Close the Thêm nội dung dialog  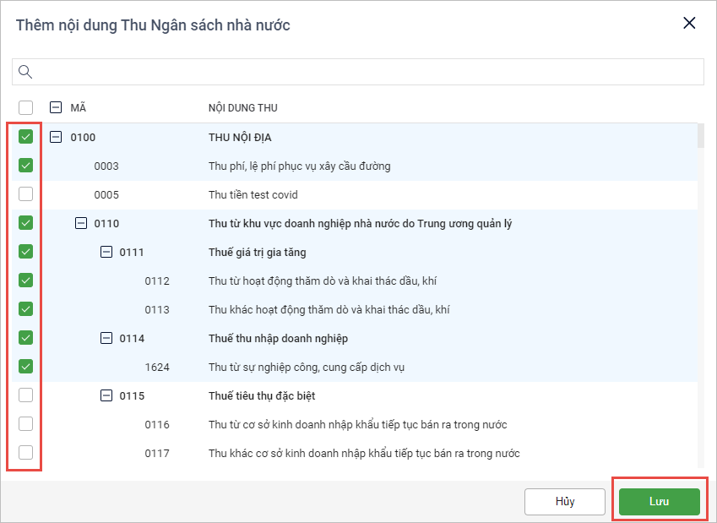pos(689,24)
